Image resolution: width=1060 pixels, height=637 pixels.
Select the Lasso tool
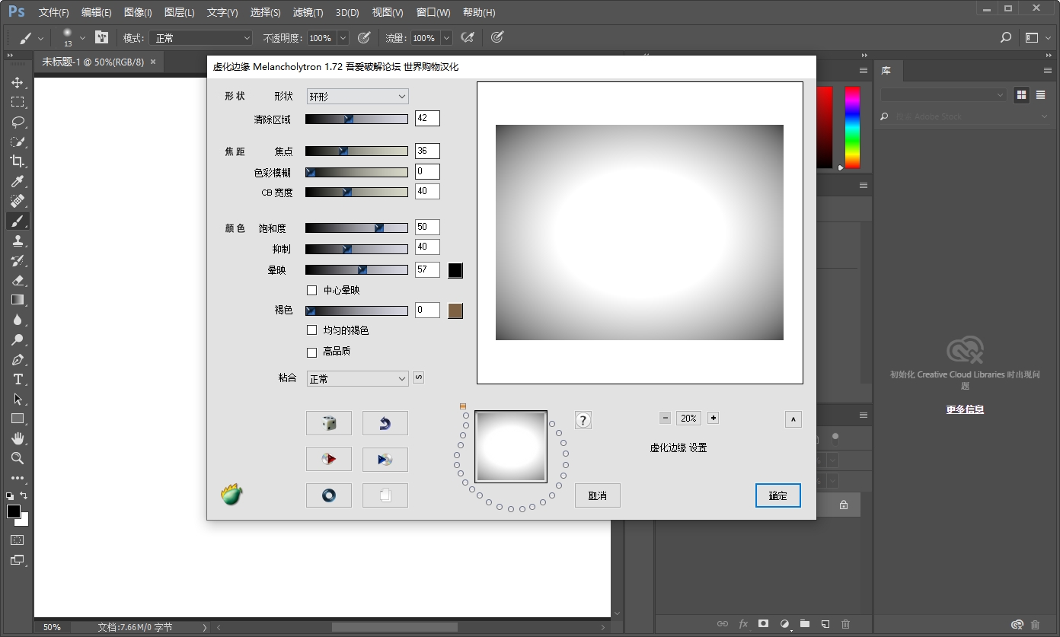coord(18,122)
